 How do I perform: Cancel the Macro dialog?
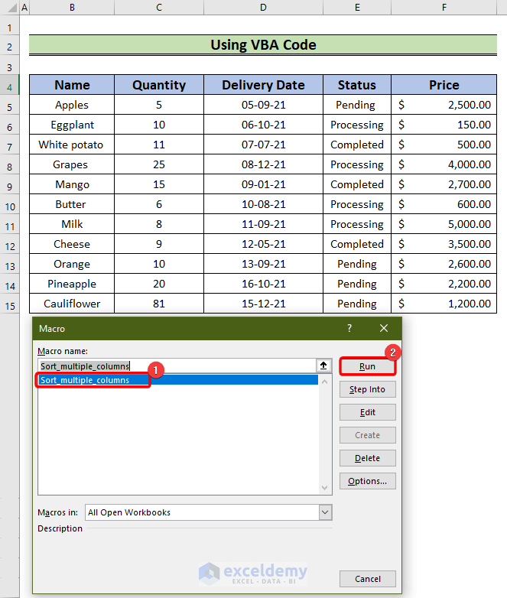coord(367,579)
